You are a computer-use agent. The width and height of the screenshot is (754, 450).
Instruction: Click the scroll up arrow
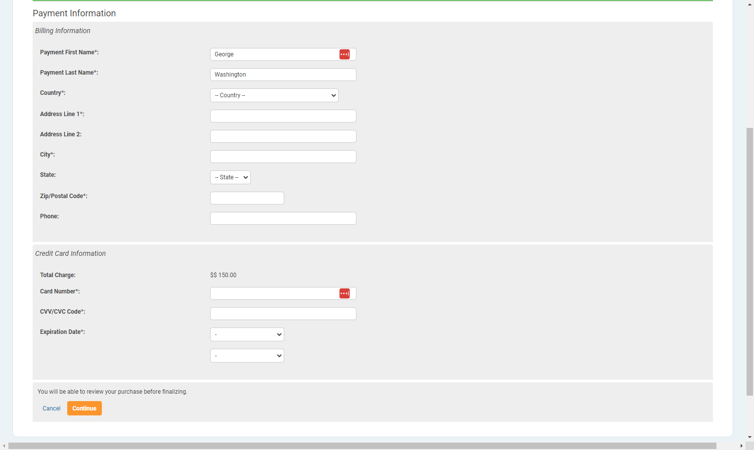[750, 4]
